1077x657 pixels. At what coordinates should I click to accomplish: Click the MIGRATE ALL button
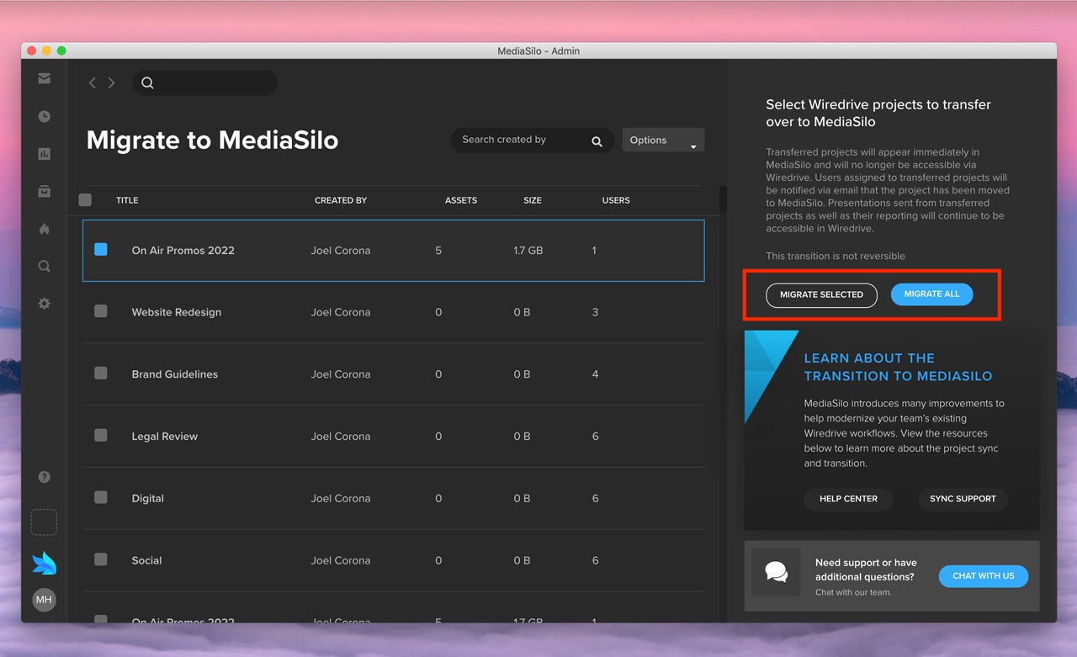(x=931, y=294)
